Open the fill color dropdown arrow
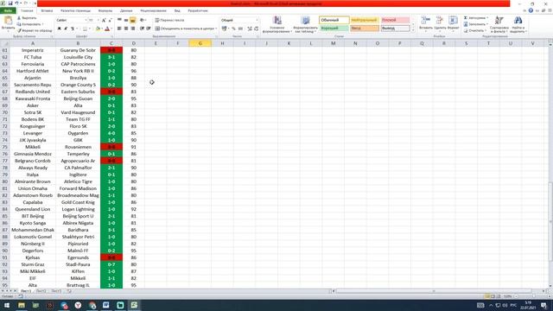Viewport: 553px width, 311px height. coord(102,29)
